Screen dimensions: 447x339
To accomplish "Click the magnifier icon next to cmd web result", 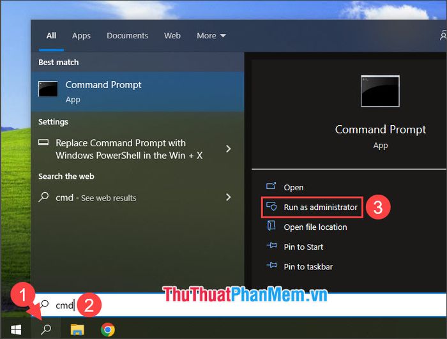I will [43, 197].
